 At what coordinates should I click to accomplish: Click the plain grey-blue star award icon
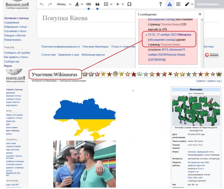coord(188,74)
